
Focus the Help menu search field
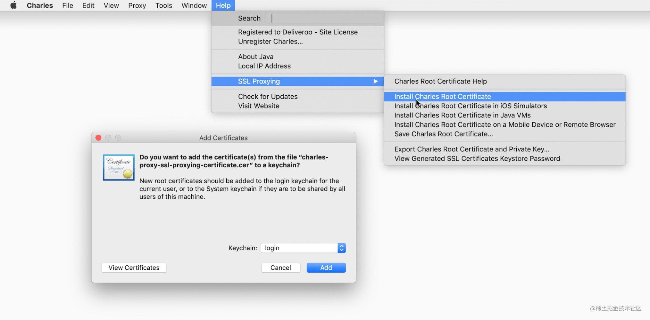324,18
